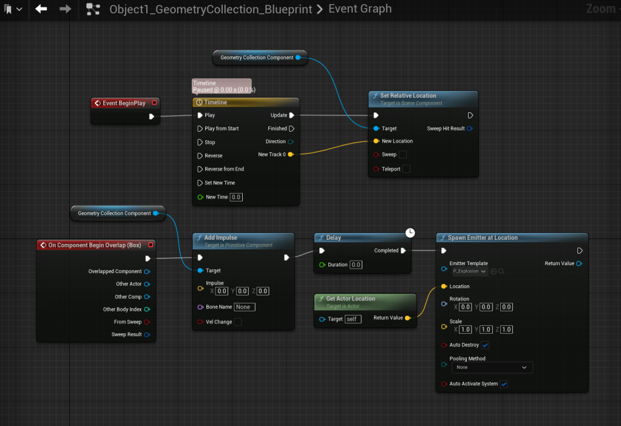Enable the Sweep checkbox
This screenshot has width=621, height=426.
(x=402, y=155)
